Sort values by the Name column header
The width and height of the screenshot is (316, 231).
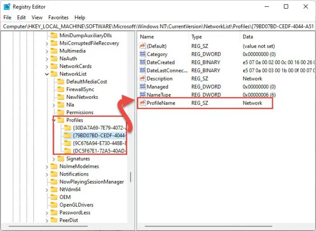(x=147, y=37)
